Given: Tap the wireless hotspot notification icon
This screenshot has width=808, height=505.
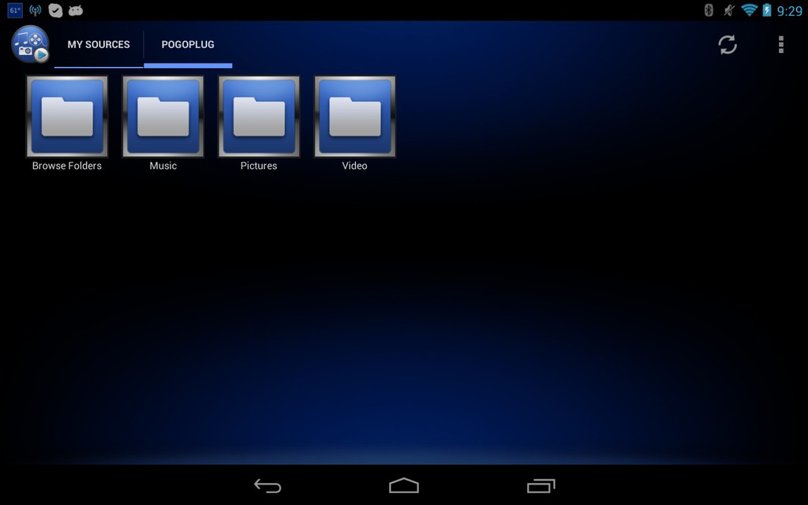Looking at the screenshot, I should click(35, 10).
